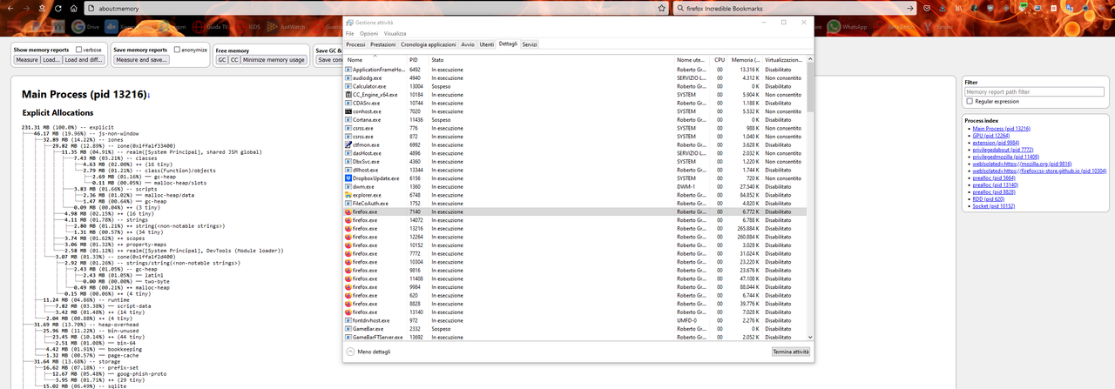Select Calculator.exe process icon
1115x389 pixels.
click(x=348, y=86)
